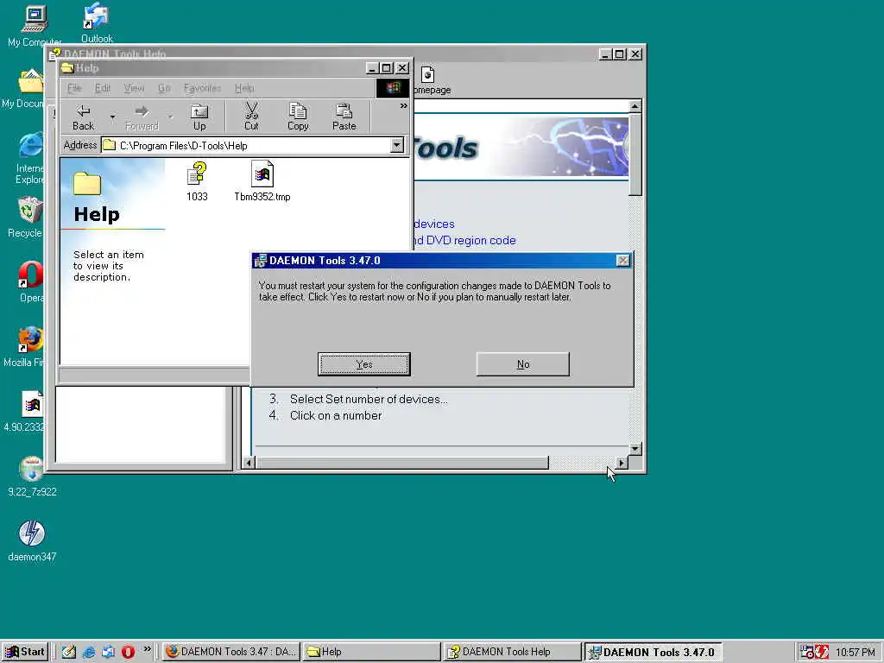
Task: Switch to DAEMON Tools 3.47.0 taskbar button
Action: click(653, 652)
